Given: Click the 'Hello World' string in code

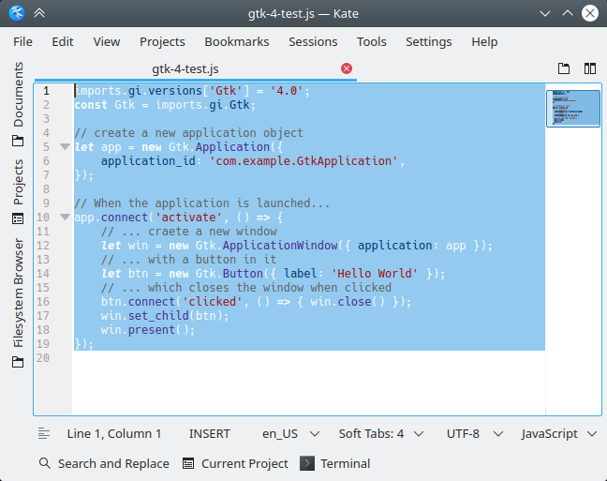Looking at the screenshot, I should (374, 273).
